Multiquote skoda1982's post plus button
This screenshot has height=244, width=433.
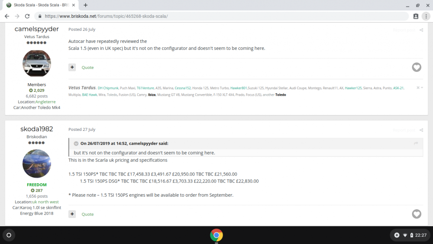[72, 214]
